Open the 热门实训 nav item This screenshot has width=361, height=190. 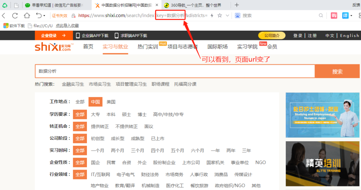point(148,47)
